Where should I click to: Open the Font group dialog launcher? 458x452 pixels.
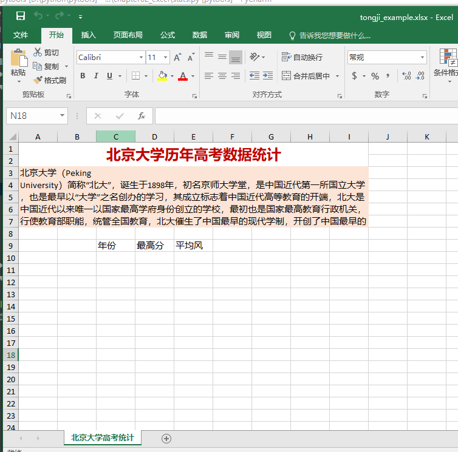[194, 96]
